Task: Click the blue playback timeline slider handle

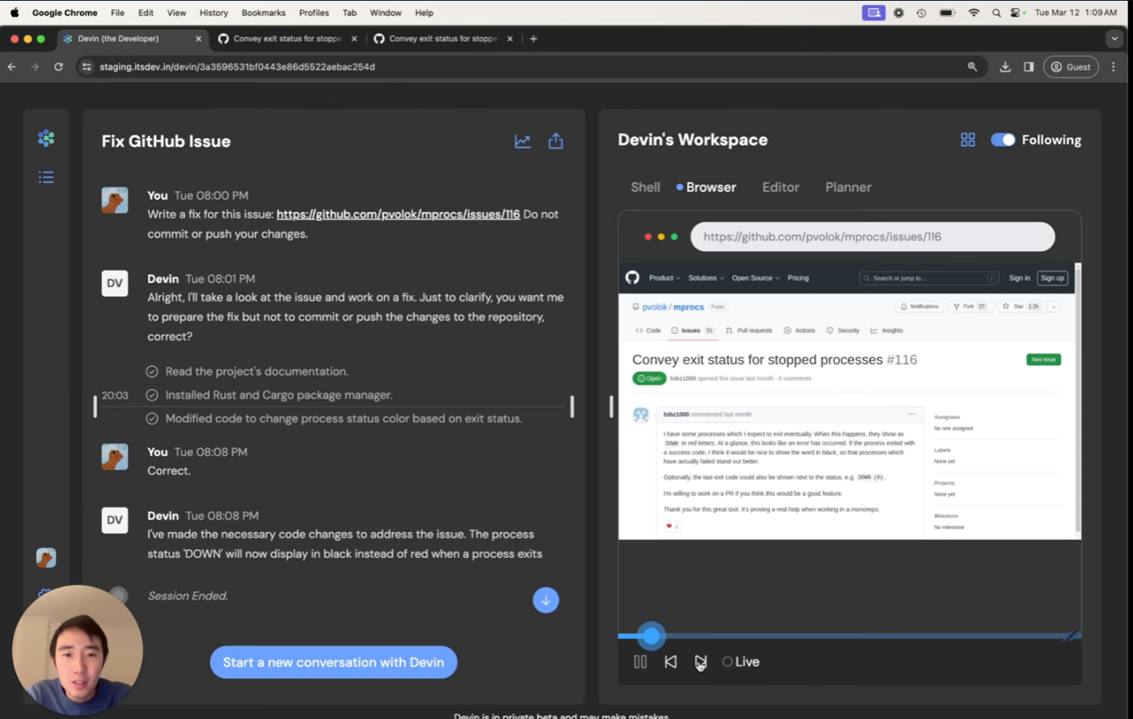Action: 651,636
